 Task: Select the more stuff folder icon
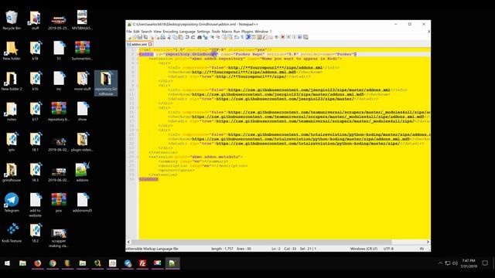[x=82, y=81]
